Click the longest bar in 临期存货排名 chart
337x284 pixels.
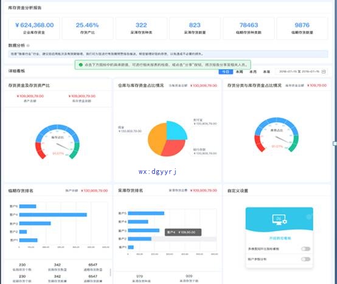pos(53,215)
